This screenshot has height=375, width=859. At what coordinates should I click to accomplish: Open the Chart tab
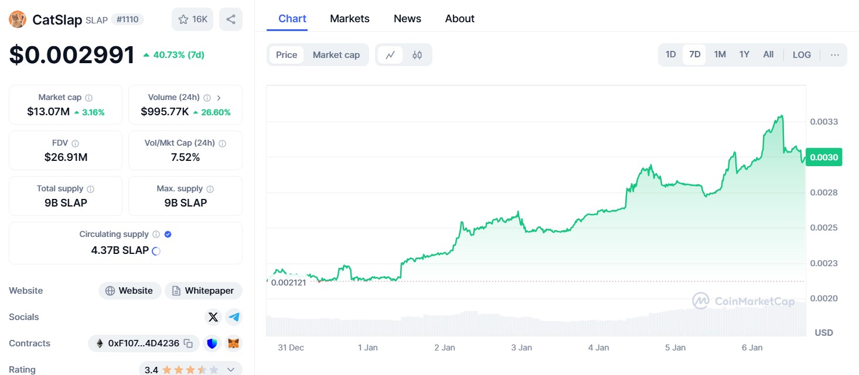[292, 19]
